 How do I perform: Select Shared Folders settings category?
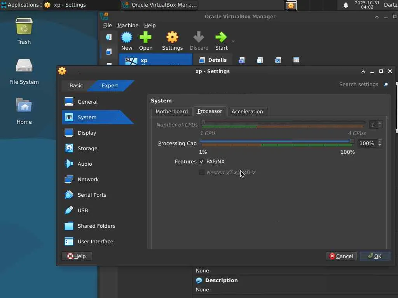(x=98, y=226)
